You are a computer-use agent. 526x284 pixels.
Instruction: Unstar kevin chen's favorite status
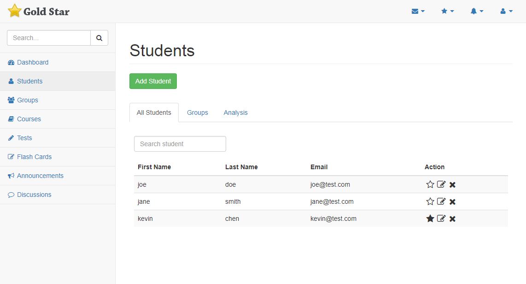430,219
